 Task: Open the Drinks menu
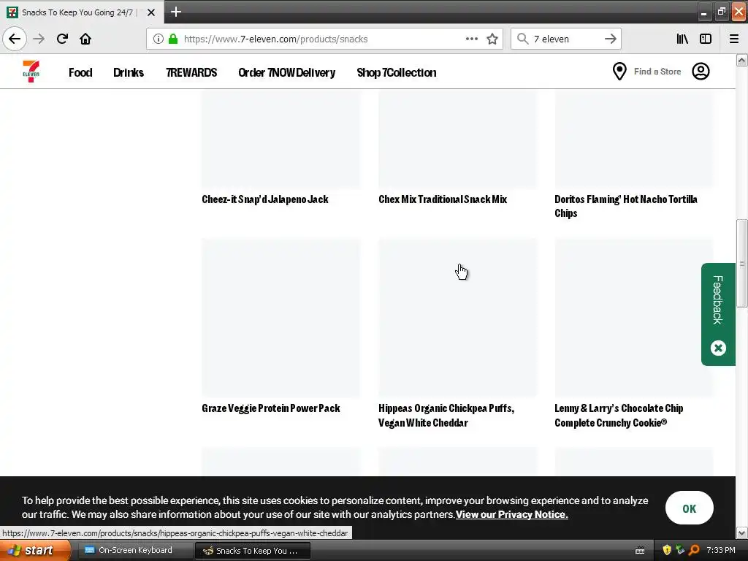pos(129,72)
